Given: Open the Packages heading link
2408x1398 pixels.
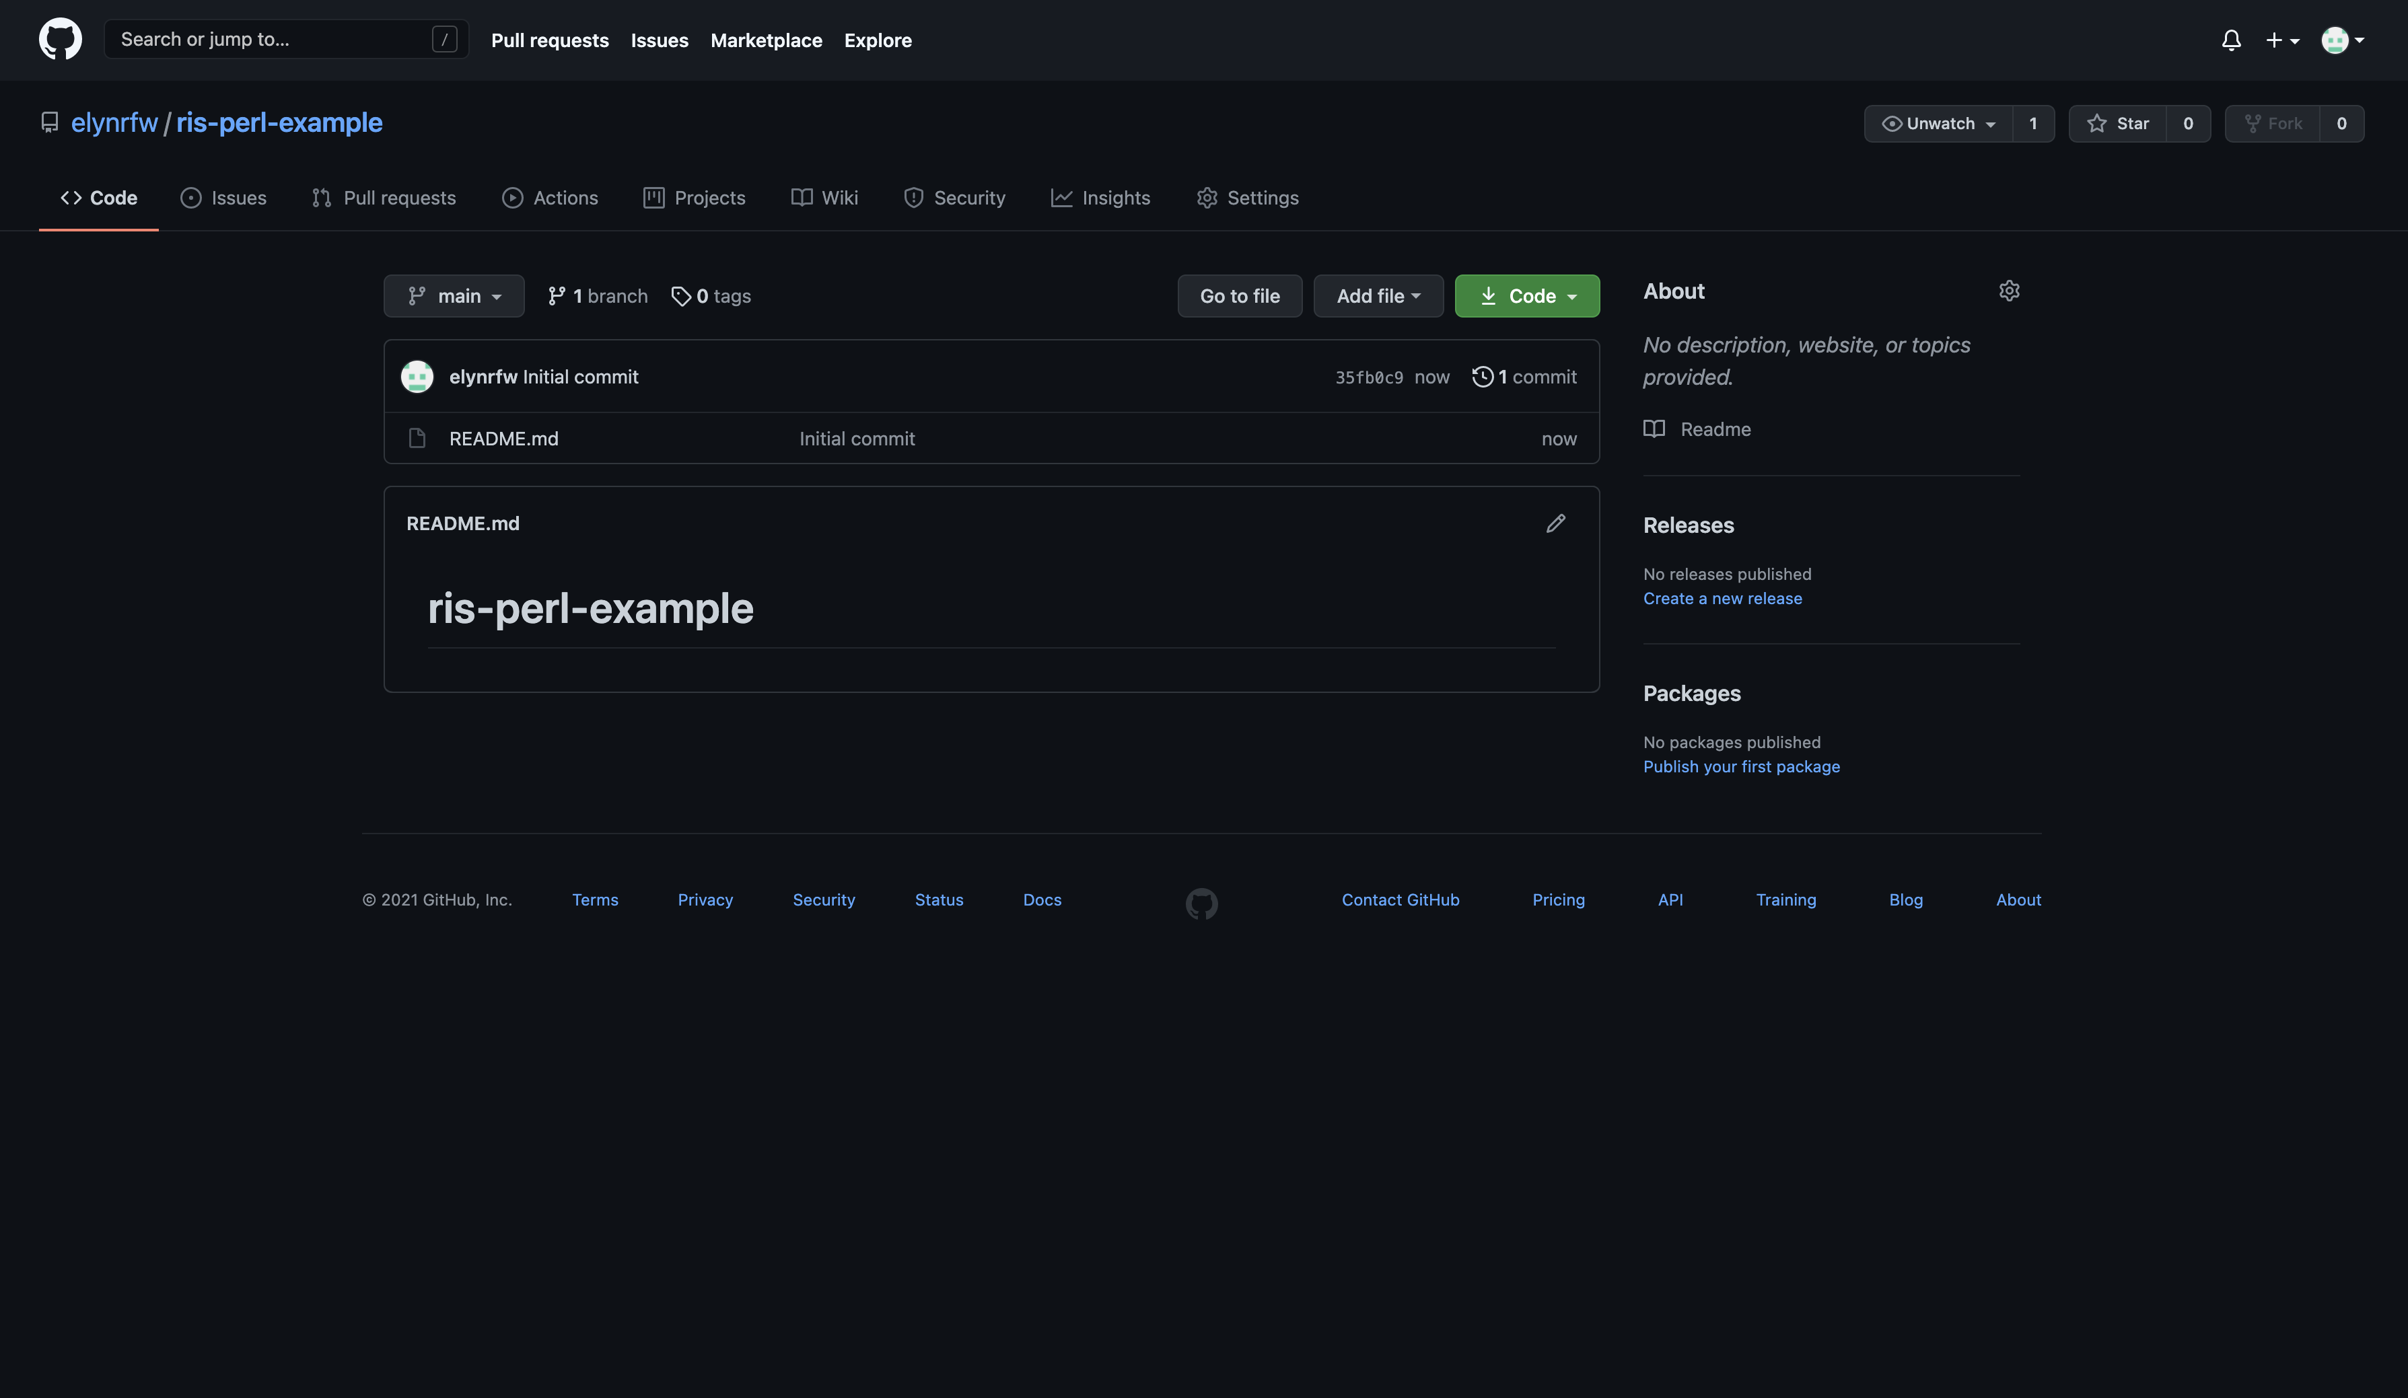Looking at the screenshot, I should coord(1693,693).
